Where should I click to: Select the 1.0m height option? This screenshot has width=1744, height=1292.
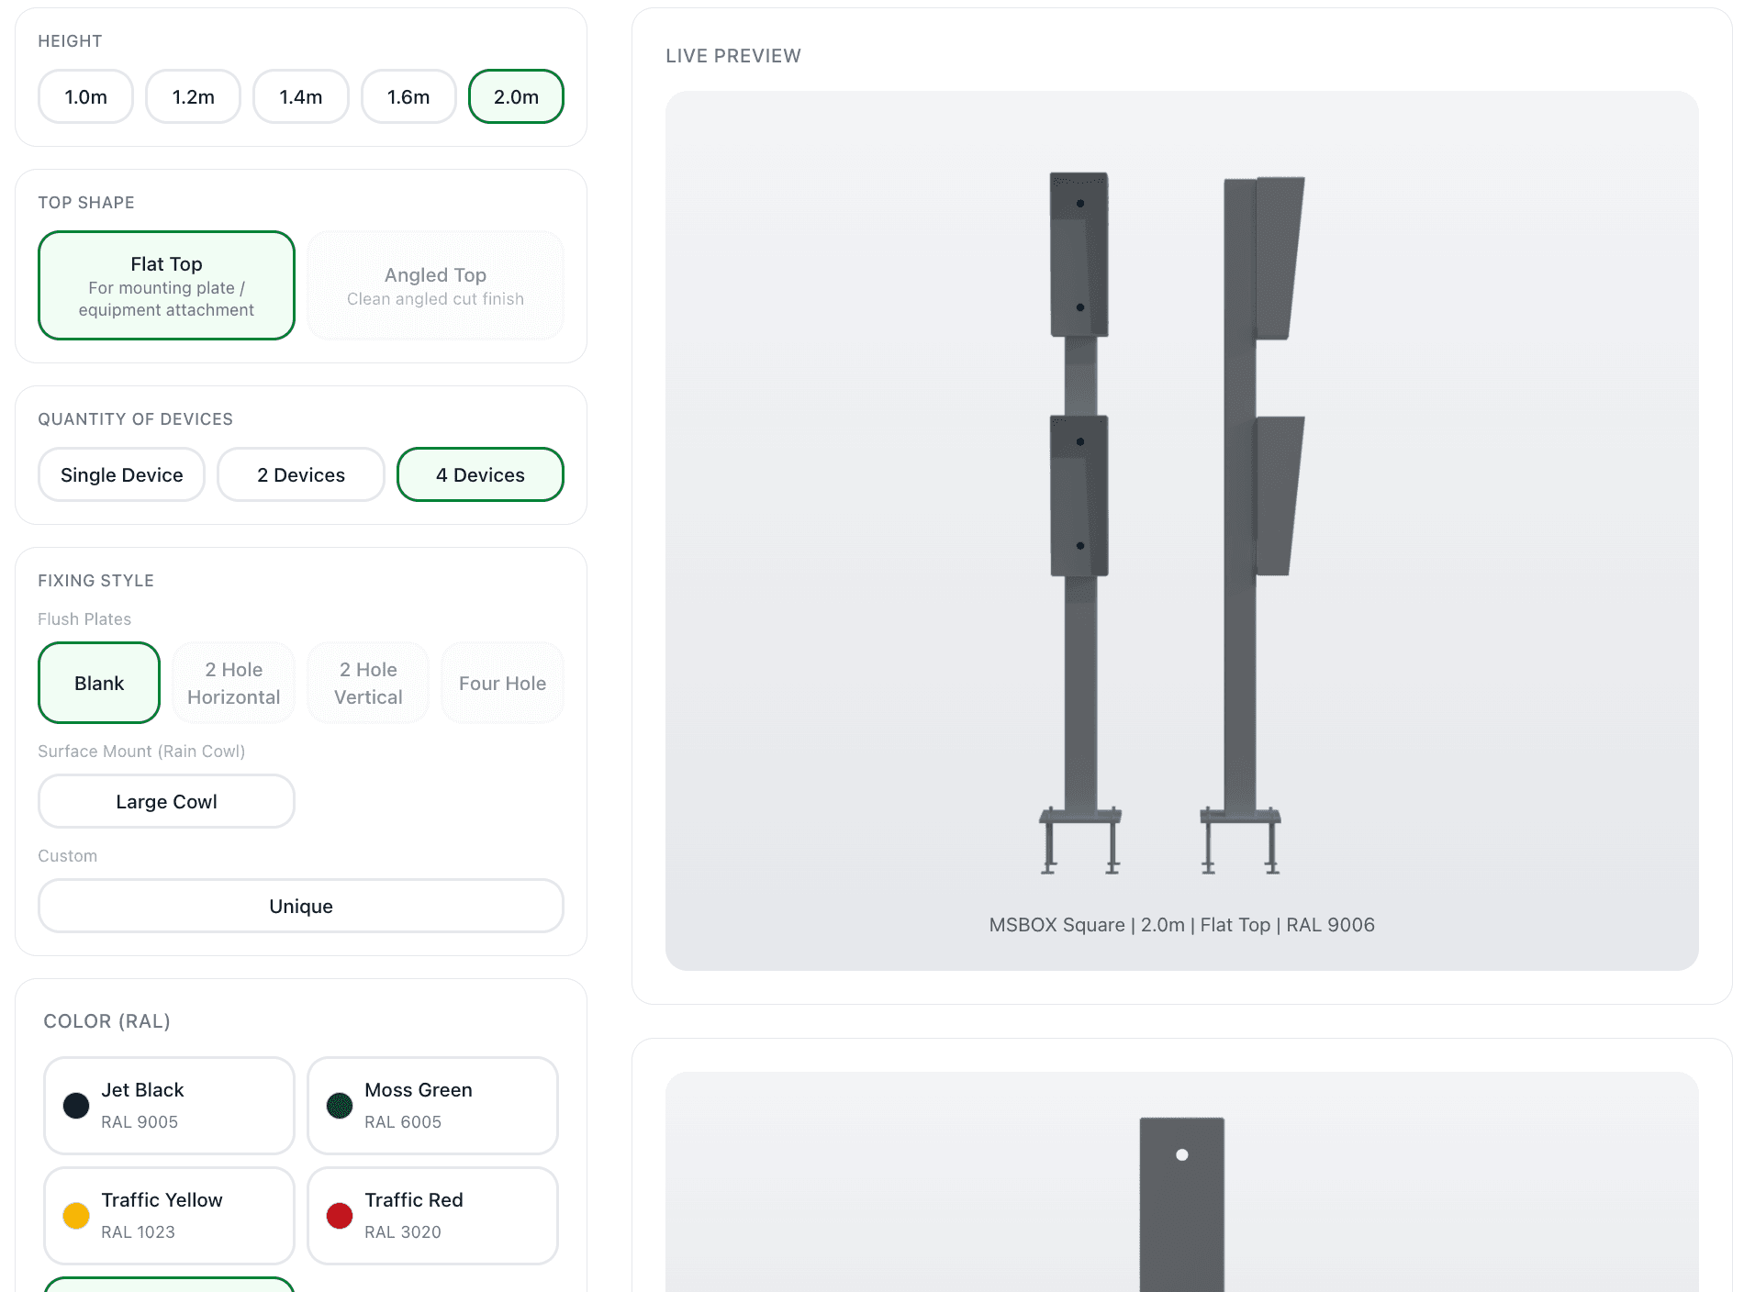[85, 96]
